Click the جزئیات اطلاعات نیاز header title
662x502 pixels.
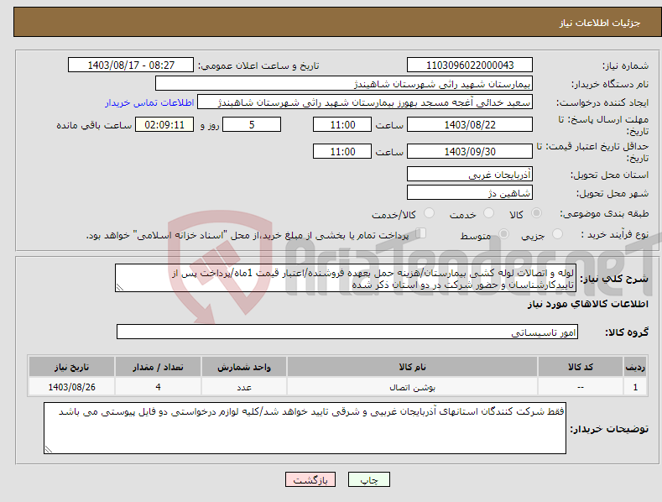coord(600,23)
